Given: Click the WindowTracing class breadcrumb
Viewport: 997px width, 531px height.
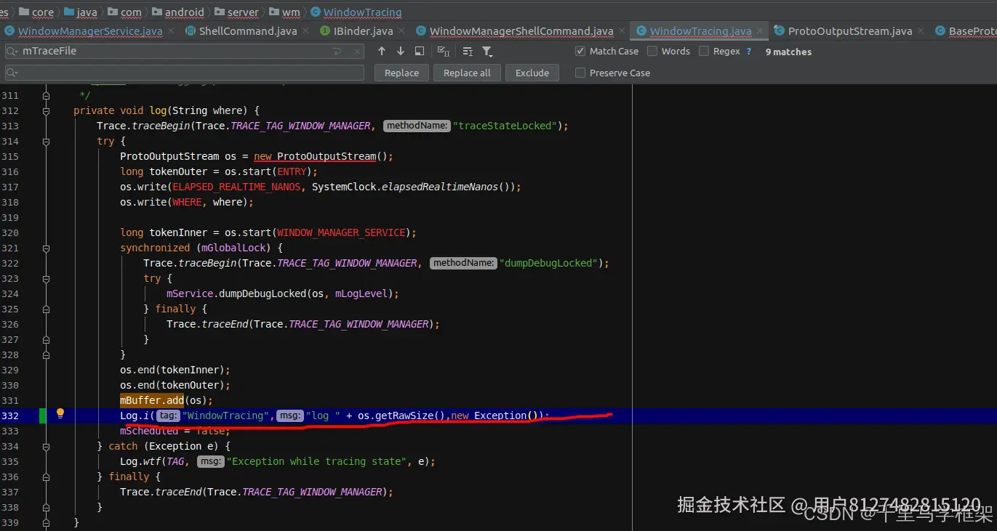Looking at the screenshot, I should 356,12.
